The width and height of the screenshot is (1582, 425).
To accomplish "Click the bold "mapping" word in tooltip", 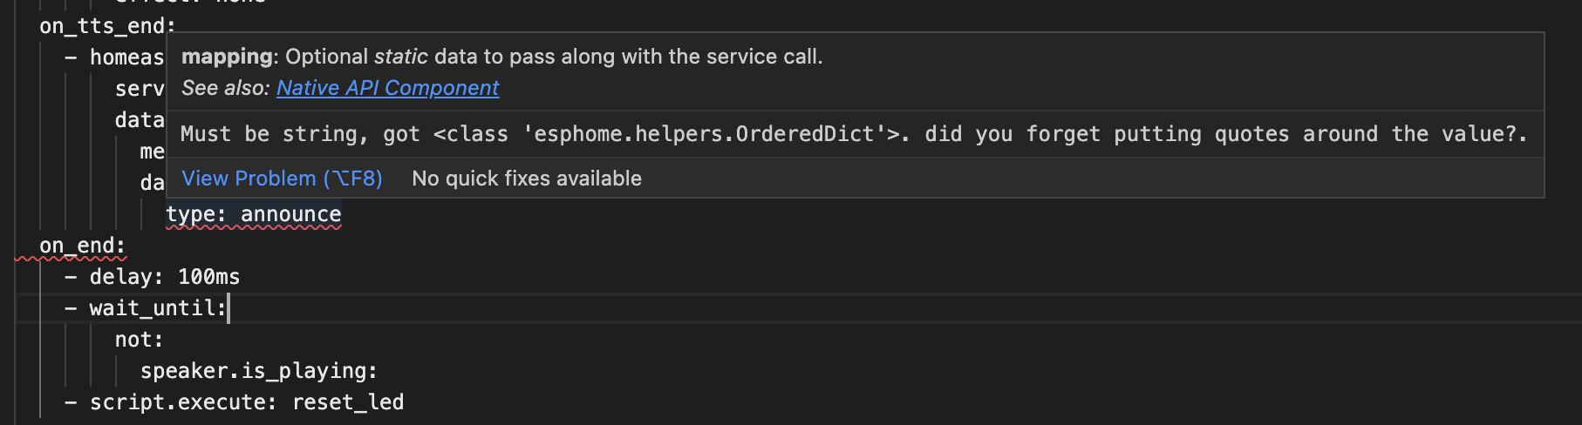I will [x=227, y=57].
